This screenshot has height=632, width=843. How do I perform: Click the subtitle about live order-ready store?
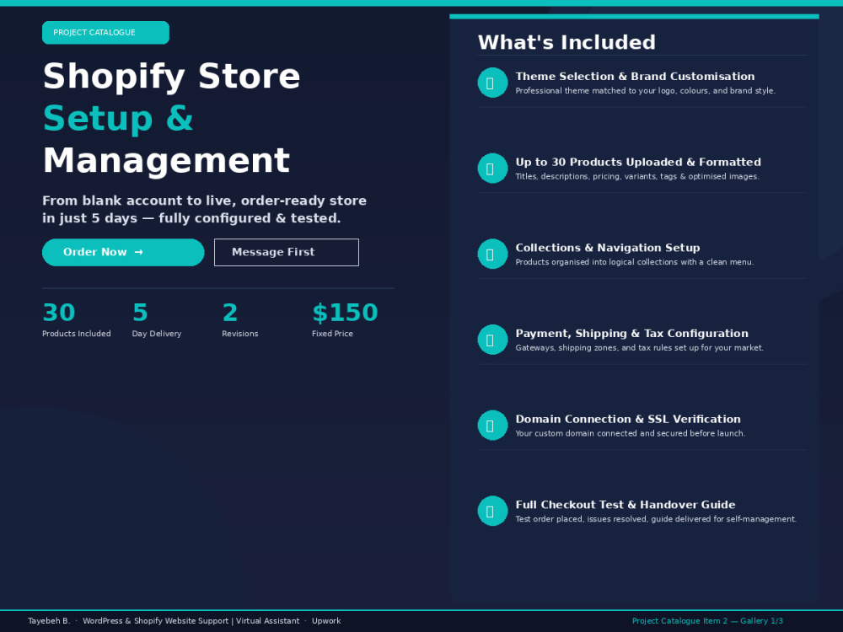[x=204, y=209]
